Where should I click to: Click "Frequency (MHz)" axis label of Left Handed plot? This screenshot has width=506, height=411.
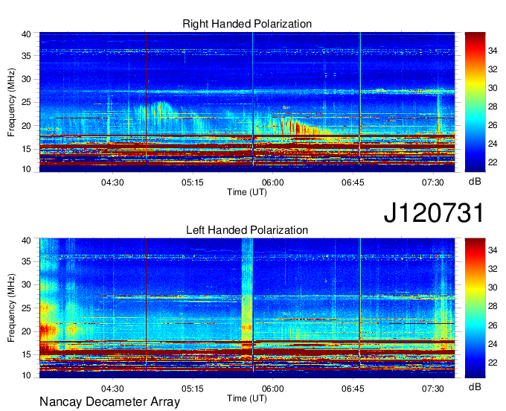tap(11, 308)
